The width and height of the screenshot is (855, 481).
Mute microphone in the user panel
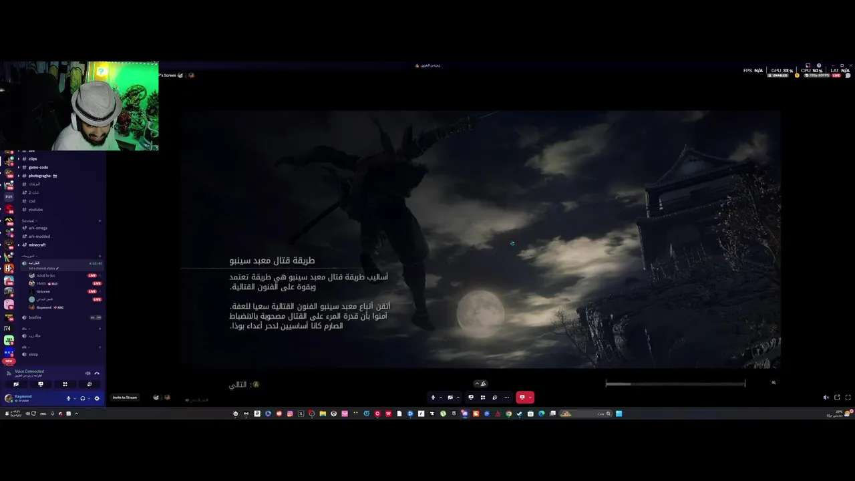point(68,398)
